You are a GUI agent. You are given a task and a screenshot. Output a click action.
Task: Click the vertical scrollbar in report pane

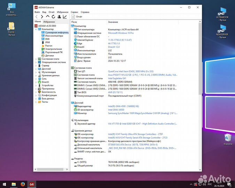(200, 59)
